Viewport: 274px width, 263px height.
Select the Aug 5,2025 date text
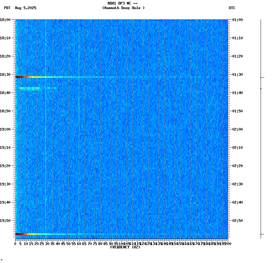tap(25, 8)
